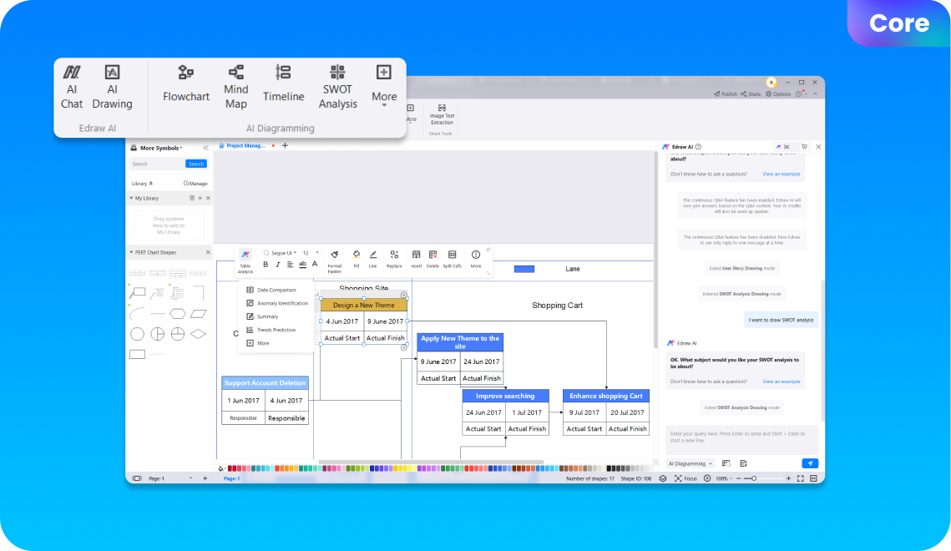Generate a Flowchart with AI
Image resolution: width=951 pixels, height=551 pixels.
pyautogui.click(x=185, y=84)
